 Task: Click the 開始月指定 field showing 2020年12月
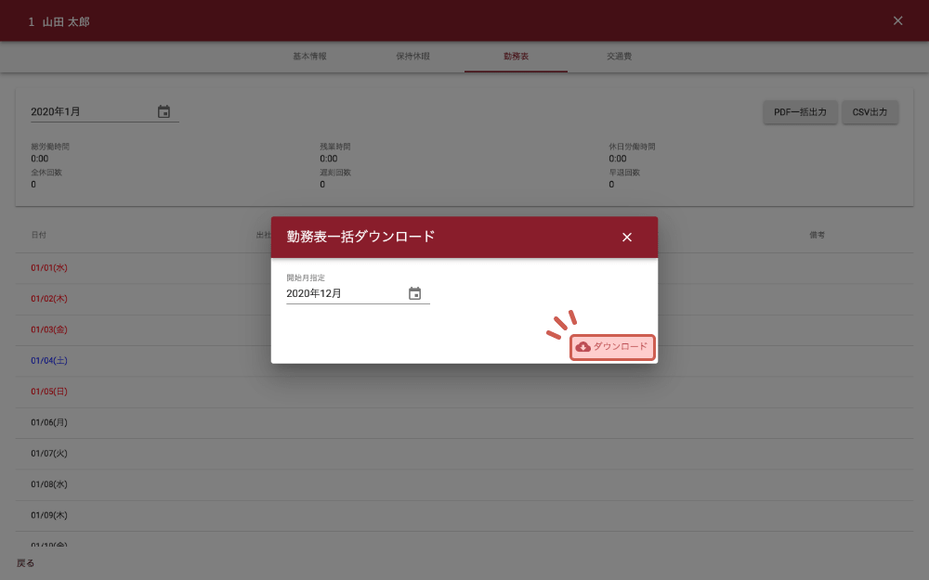pyautogui.click(x=344, y=293)
